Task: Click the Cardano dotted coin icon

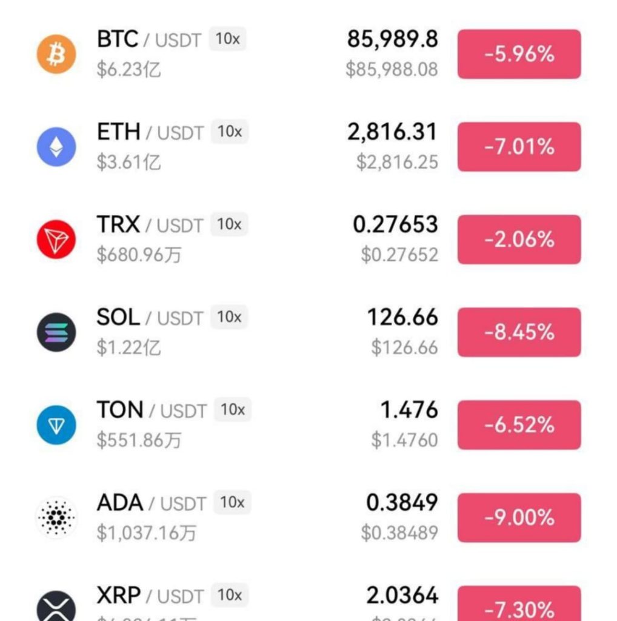Action: [56, 517]
